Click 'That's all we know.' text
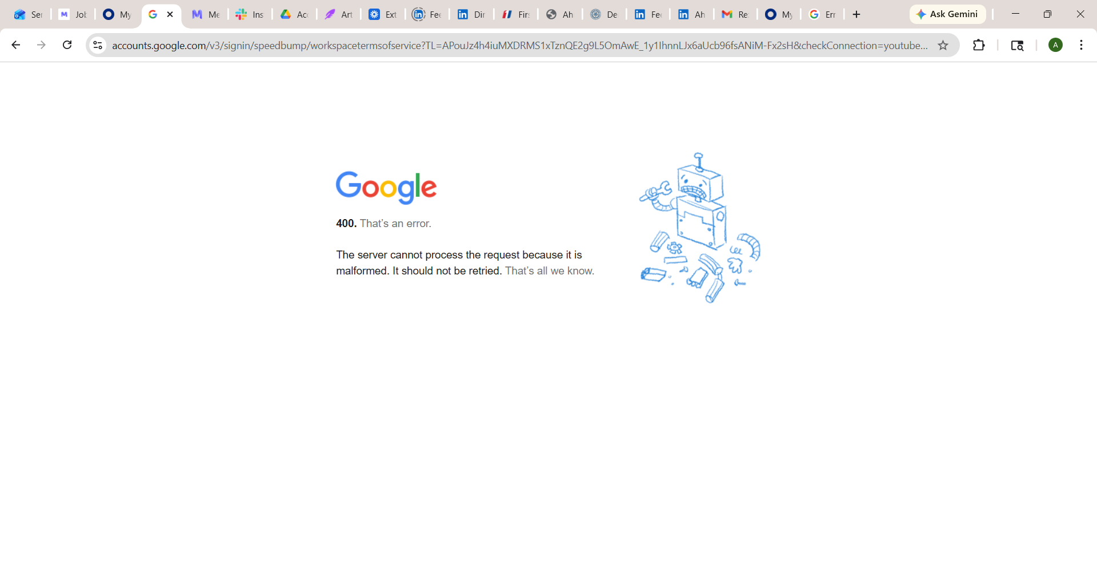The width and height of the screenshot is (1097, 582). (550, 271)
